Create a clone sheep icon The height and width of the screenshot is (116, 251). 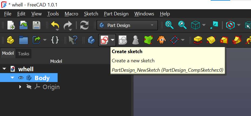(161, 40)
